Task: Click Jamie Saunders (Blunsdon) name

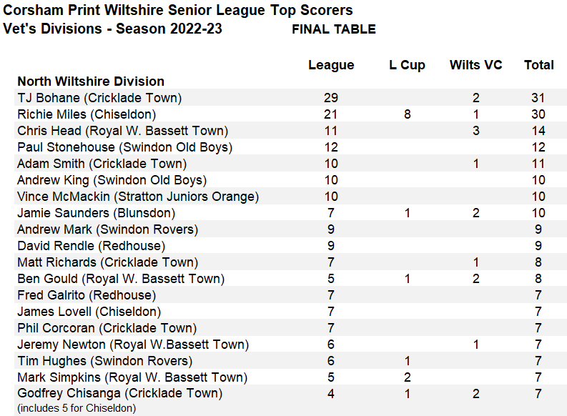Action: [x=96, y=213]
